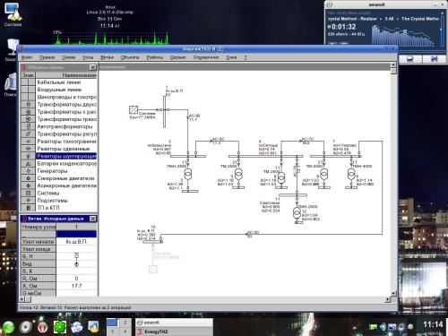Click the Автотрансформаторы icon
Image resolution: width=448 pixels, height=336 pixels.
point(29,126)
